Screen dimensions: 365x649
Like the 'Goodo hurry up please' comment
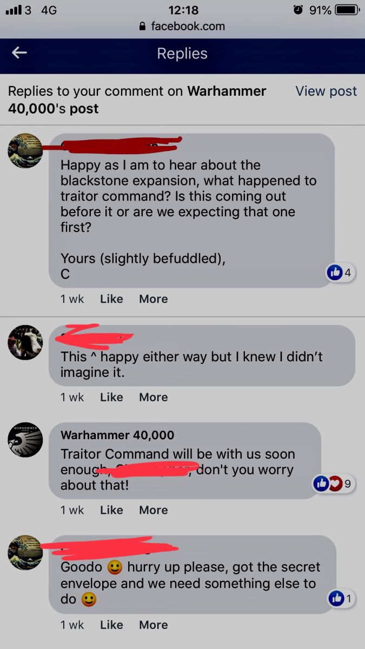click(111, 625)
